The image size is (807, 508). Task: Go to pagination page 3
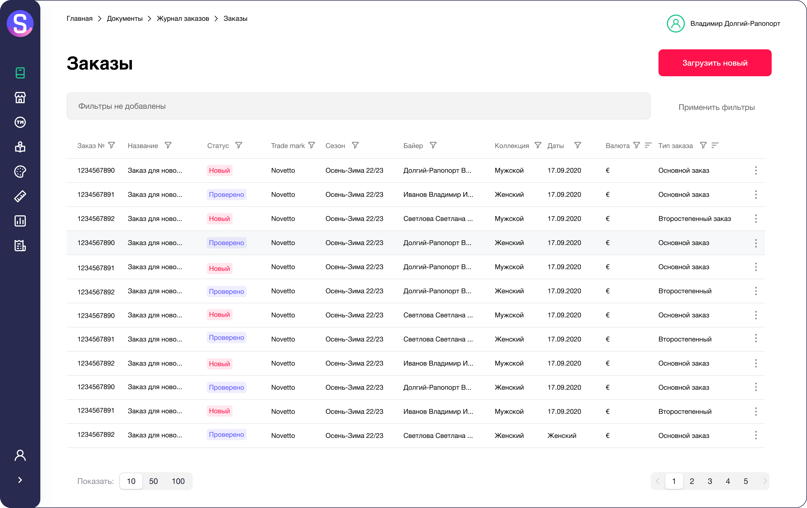click(710, 481)
